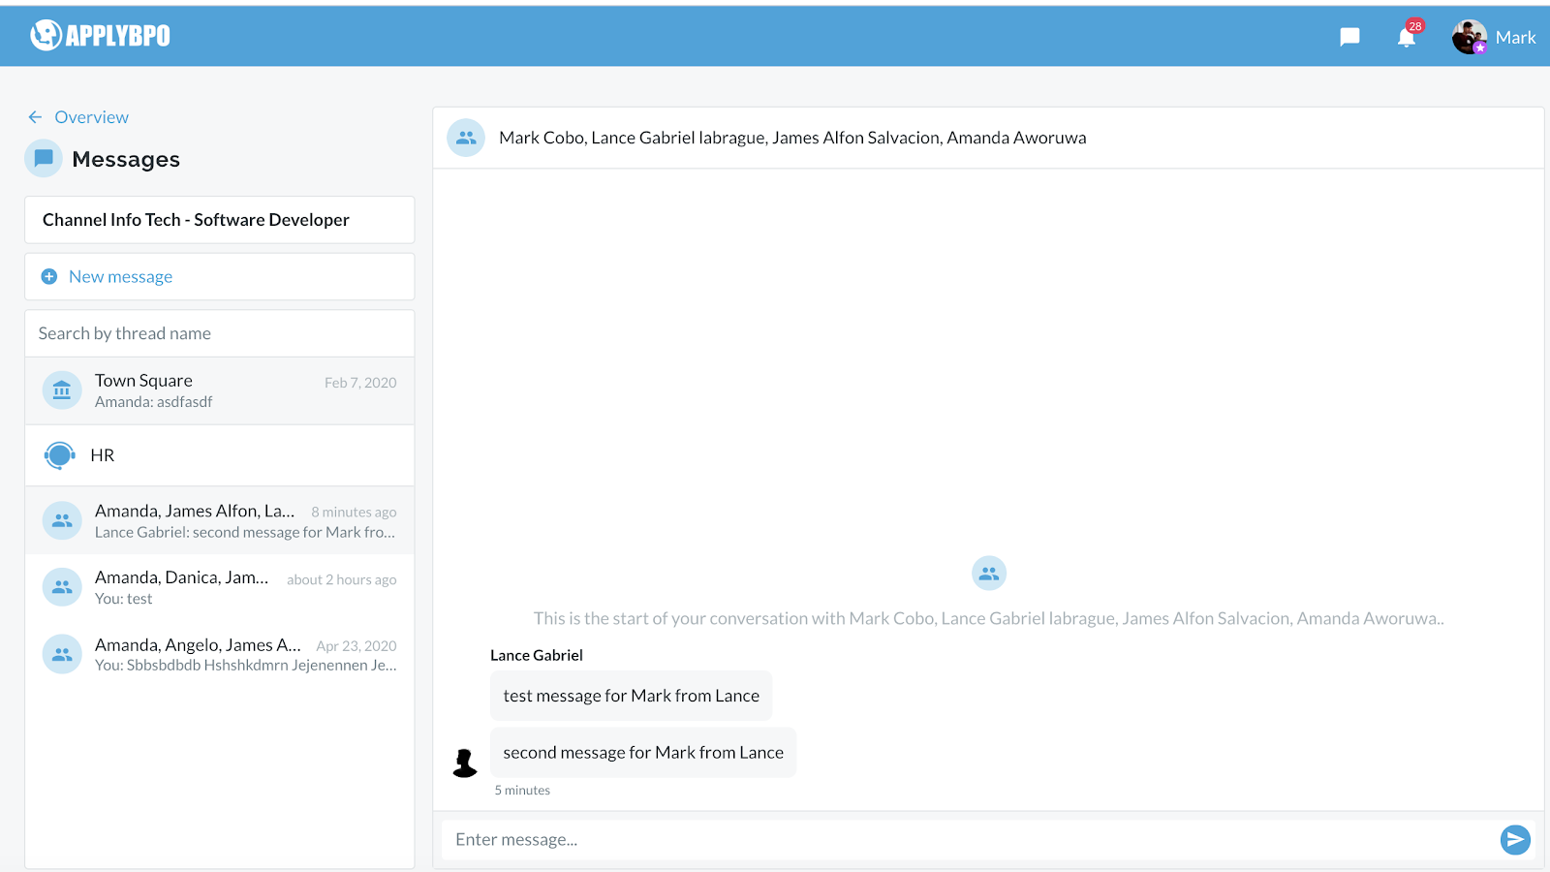1550x872 pixels.
Task: Open the Channel Info Tech selector
Action: click(x=219, y=220)
